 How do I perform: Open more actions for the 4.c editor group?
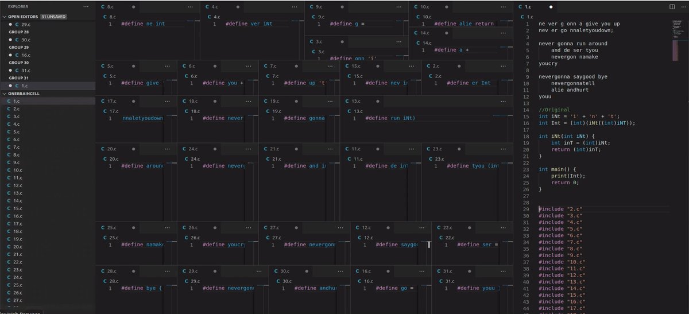[295, 7]
